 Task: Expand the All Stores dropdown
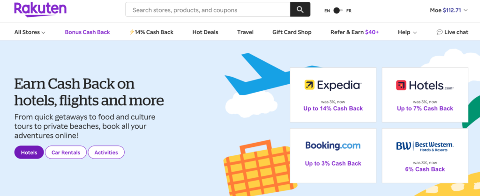click(x=30, y=32)
